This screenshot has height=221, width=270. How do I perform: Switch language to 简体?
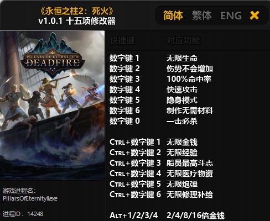173,15
